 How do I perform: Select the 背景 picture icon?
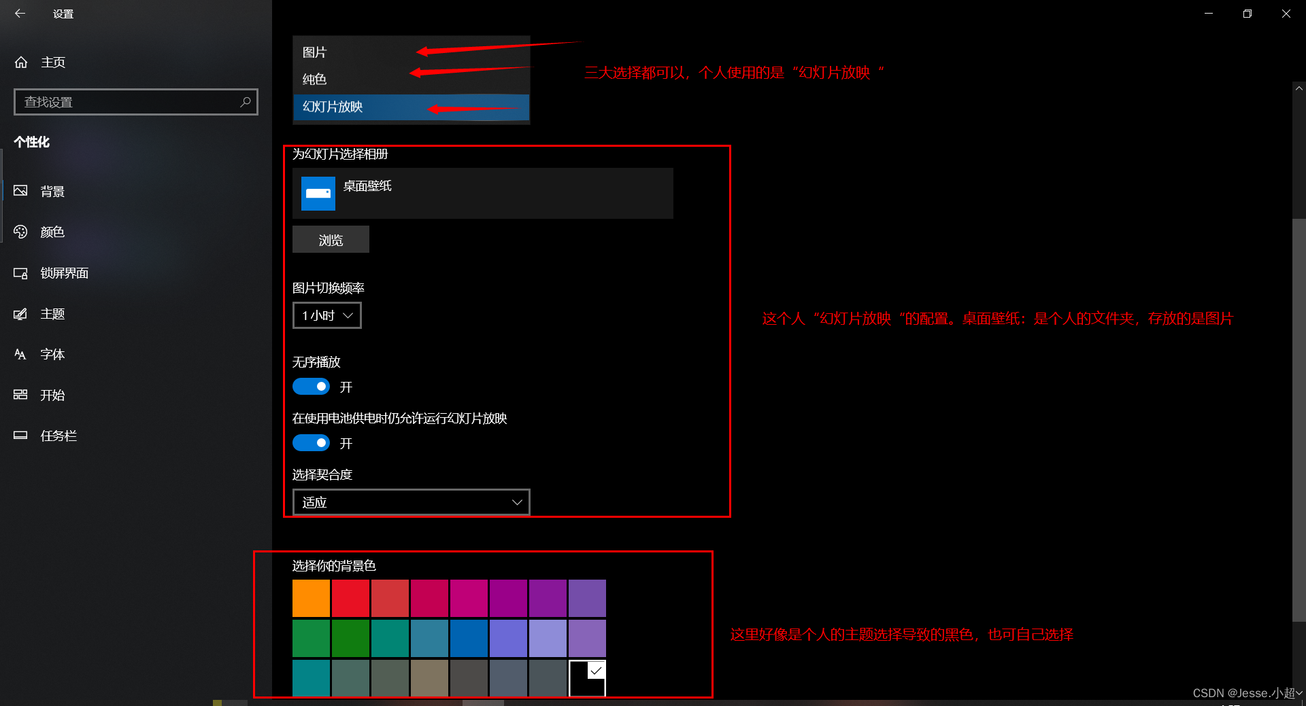pyautogui.click(x=20, y=191)
